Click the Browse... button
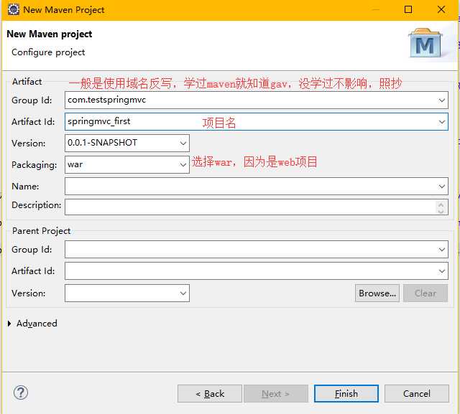Screen dimensions: 460x414 tap(377, 293)
